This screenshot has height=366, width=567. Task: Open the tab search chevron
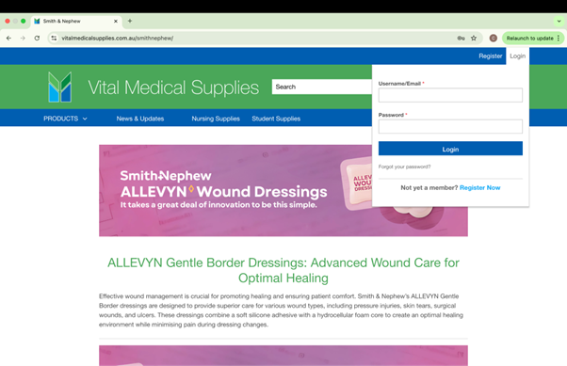pos(559,21)
